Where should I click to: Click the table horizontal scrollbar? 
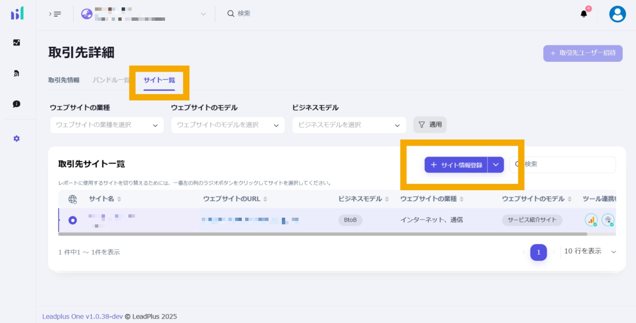pyautogui.click(x=323, y=234)
